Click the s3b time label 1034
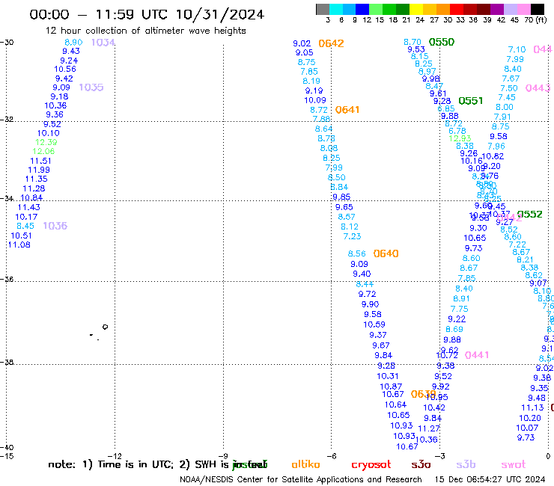The width and height of the screenshot is (554, 486). point(103,43)
